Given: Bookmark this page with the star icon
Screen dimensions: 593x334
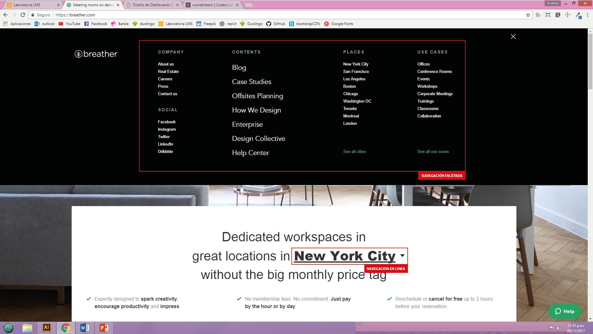Looking at the screenshot, I should click(528, 15).
